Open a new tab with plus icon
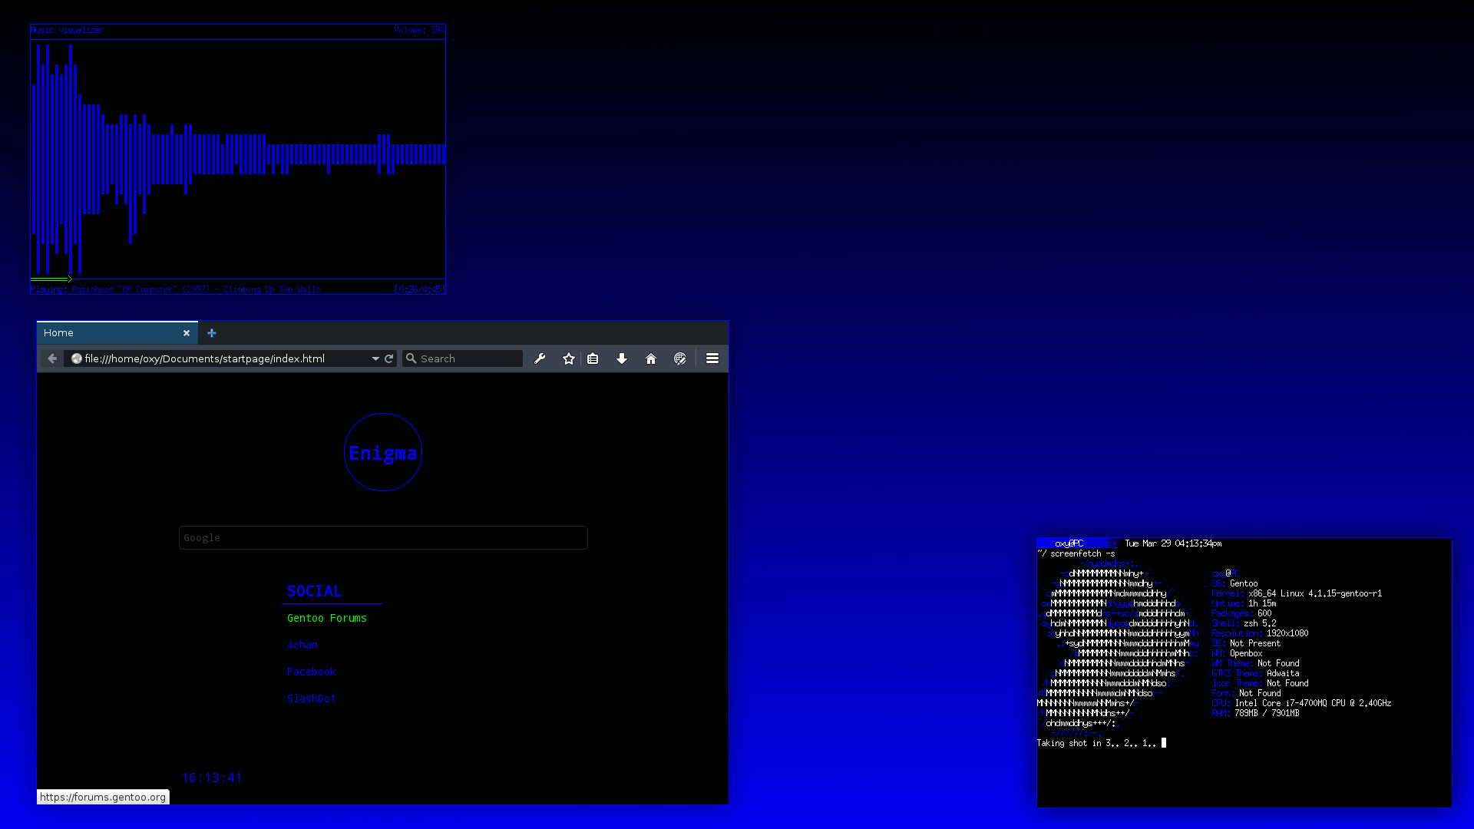 tap(212, 332)
